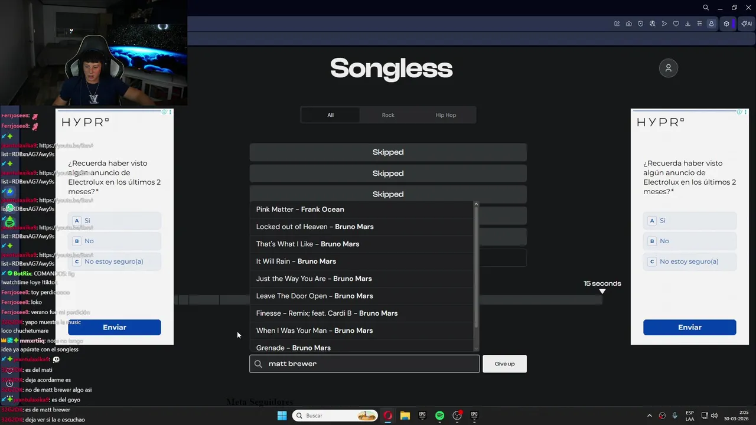Choose 'Leave The Door Open' suggestion

(361, 296)
